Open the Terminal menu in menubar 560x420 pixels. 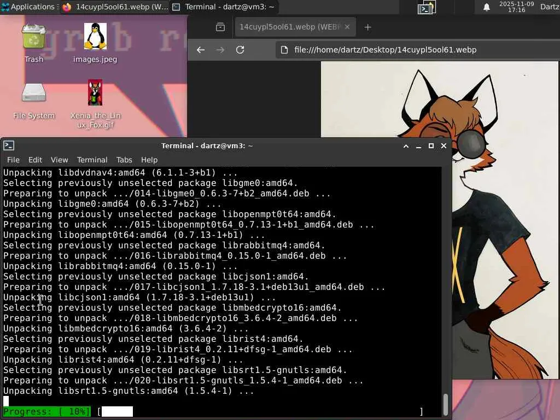click(92, 160)
